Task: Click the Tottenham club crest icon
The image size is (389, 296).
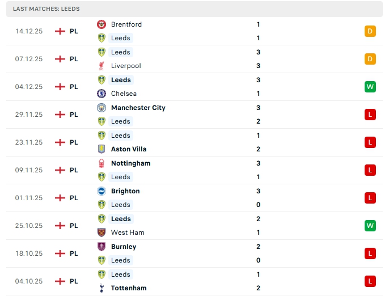Action: (x=102, y=288)
